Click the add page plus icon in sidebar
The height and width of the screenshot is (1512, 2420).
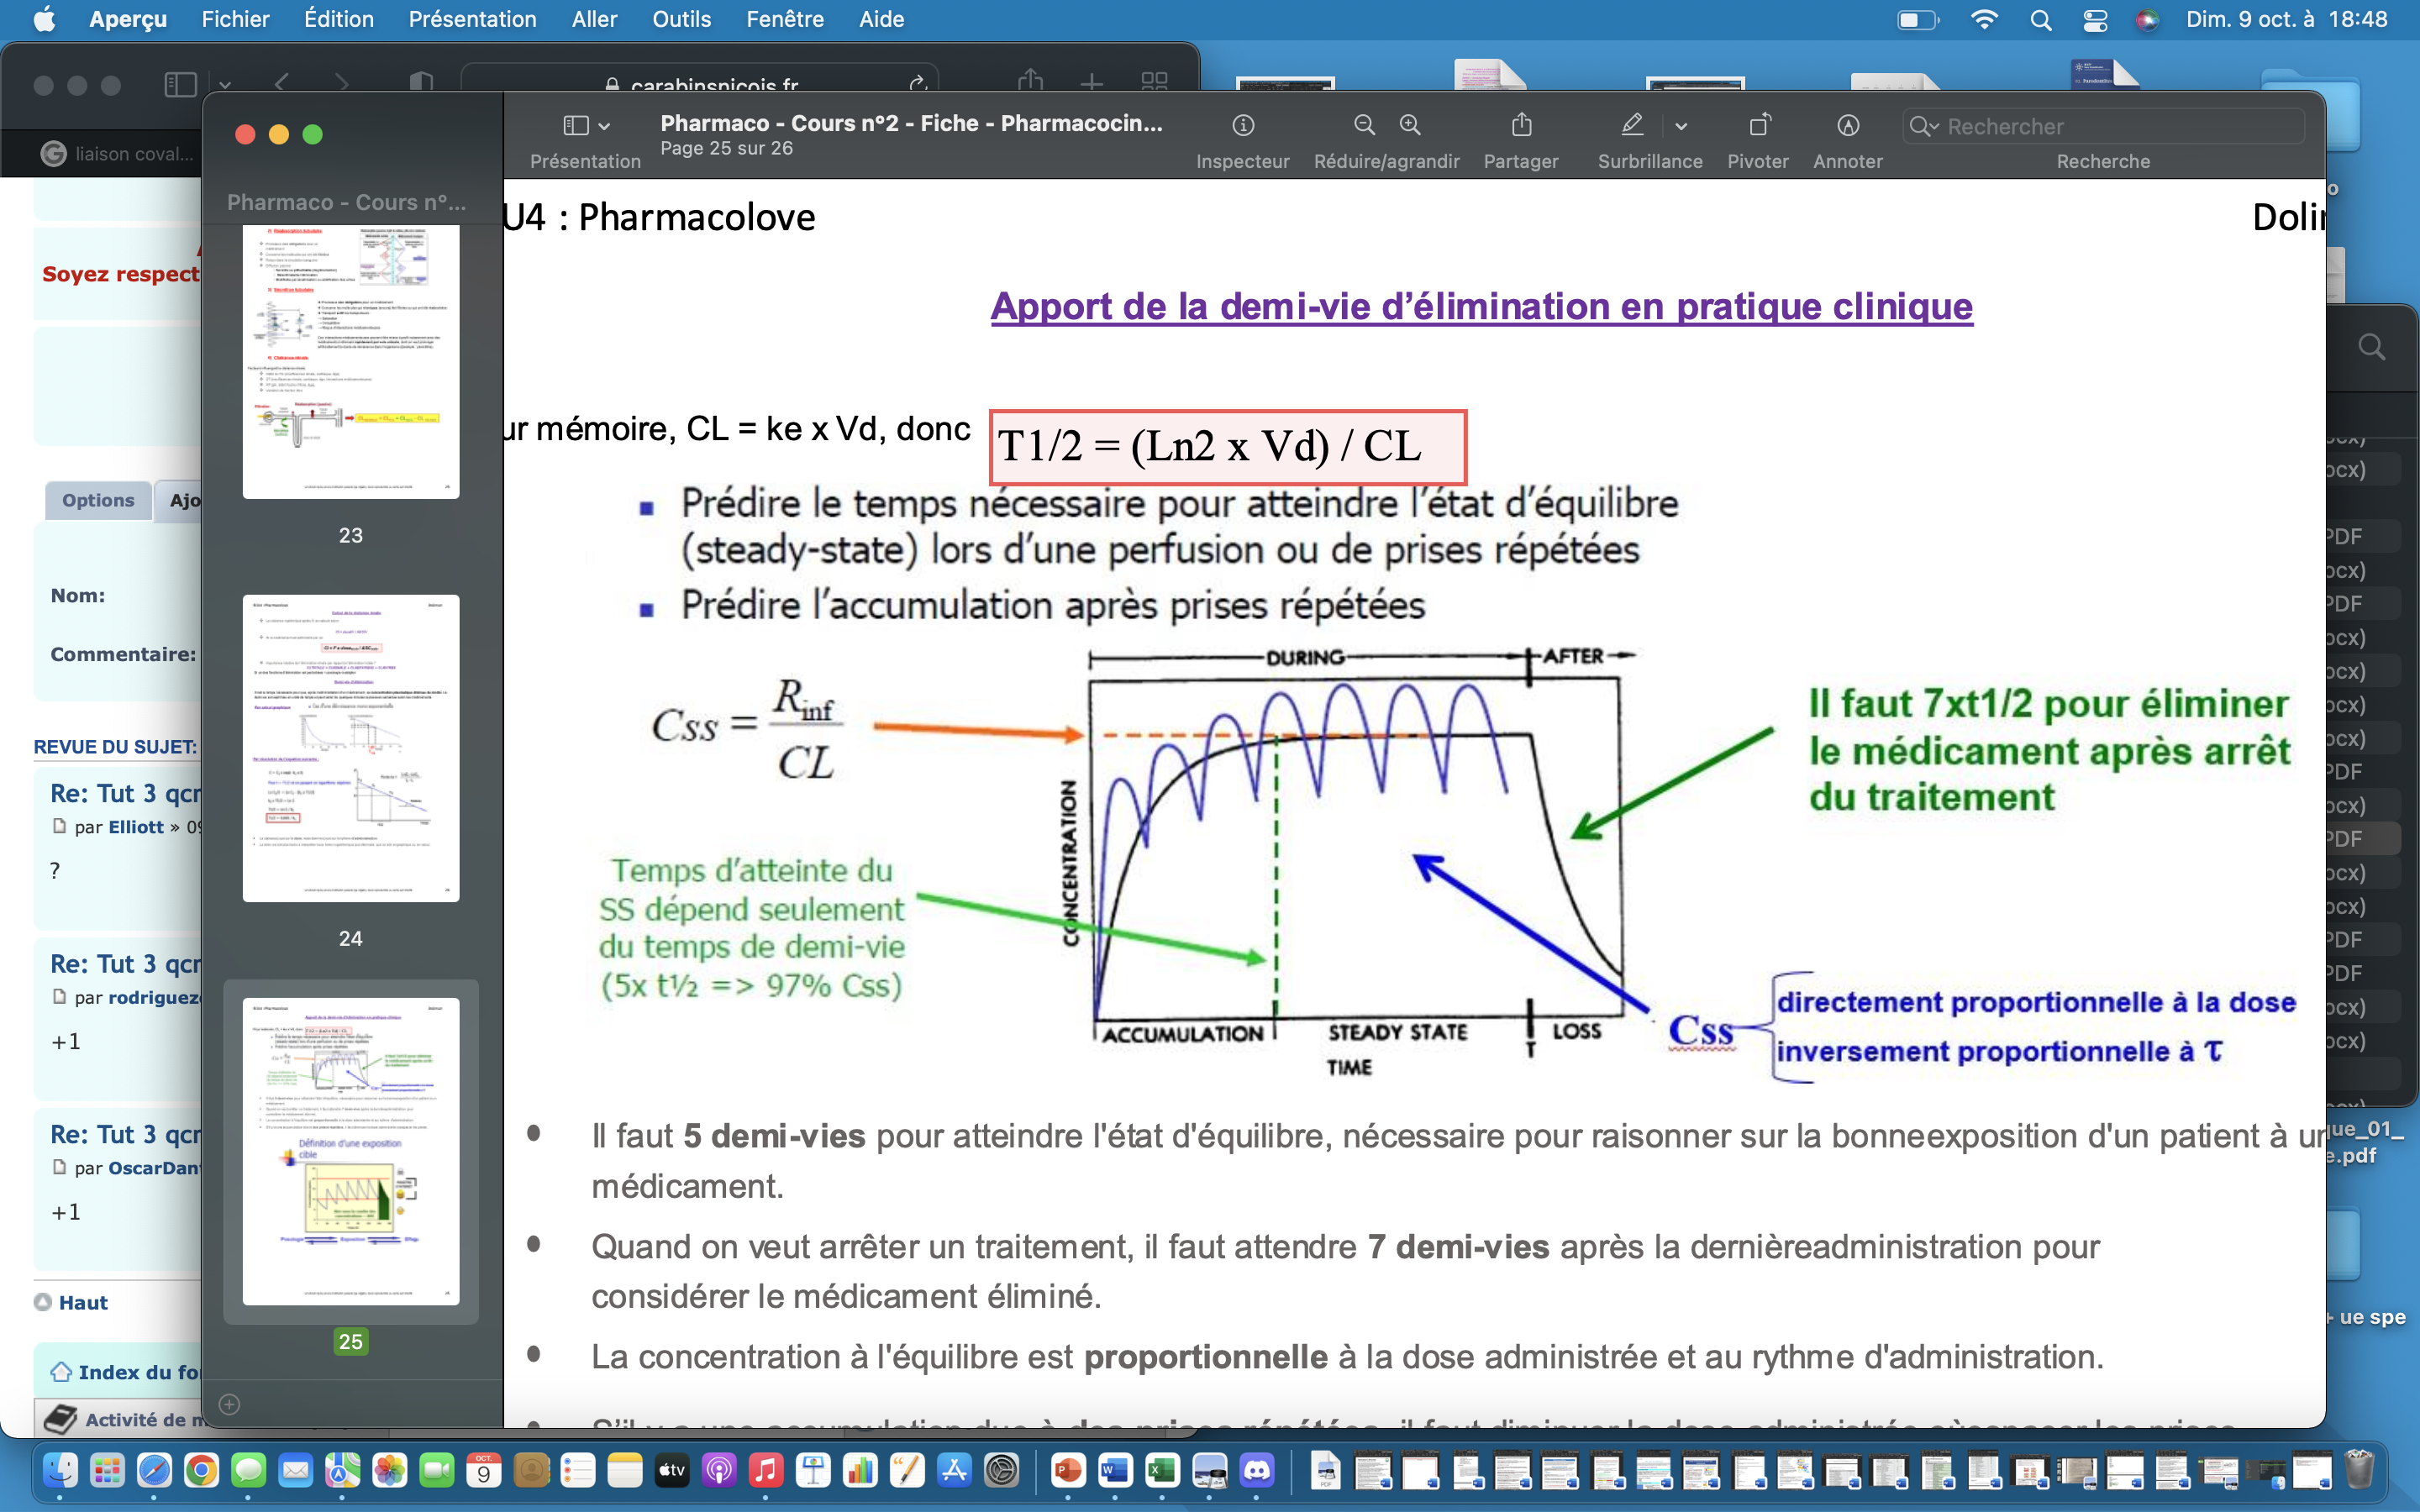pyautogui.click(x=229, y=1404)
